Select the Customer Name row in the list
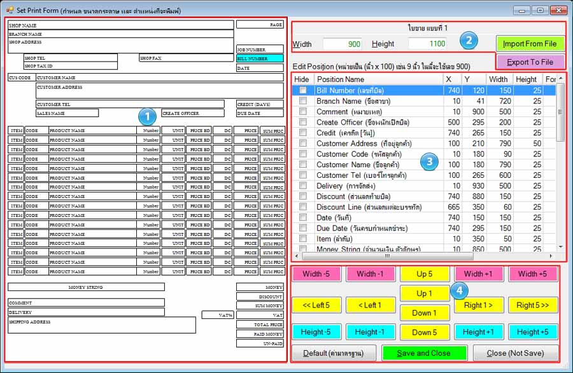This screenshot has width=573, height=373. pos(424,165)
